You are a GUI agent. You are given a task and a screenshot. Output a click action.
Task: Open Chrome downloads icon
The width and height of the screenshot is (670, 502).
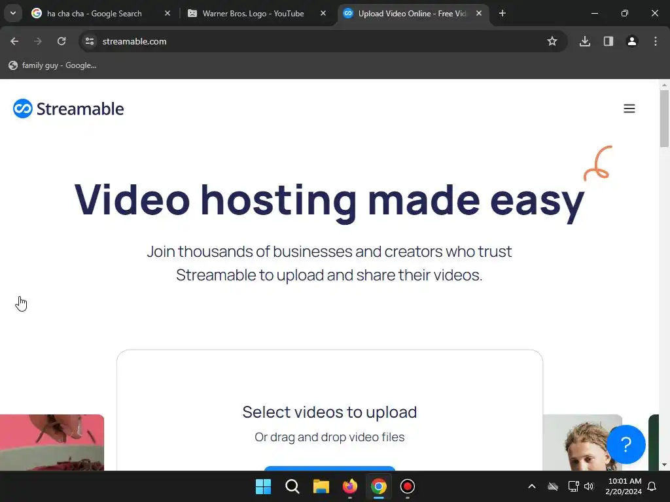[585, 41]
